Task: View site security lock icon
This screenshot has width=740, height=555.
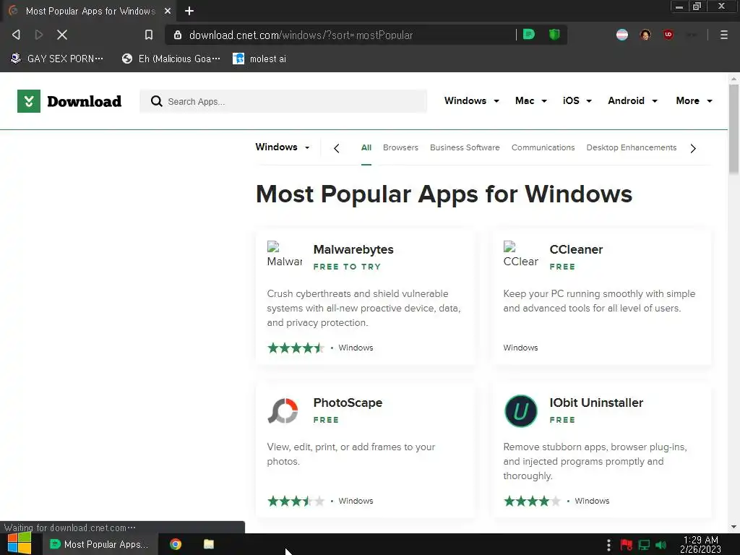Action: (178, 35)
